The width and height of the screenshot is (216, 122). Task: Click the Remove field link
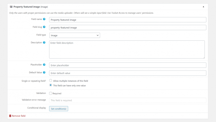(x=19, y=116)
